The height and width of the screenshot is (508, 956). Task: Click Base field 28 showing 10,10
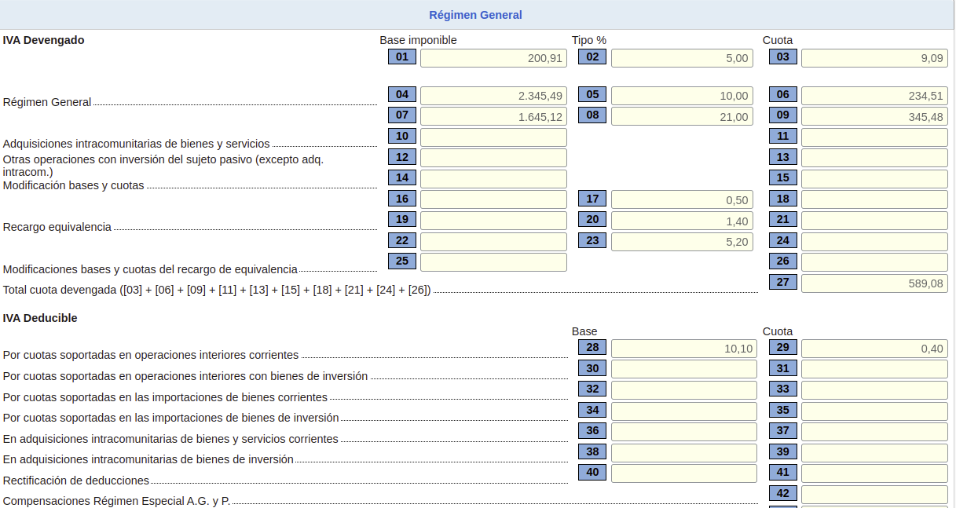[x=683, y=349]
